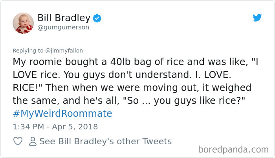Click the Twitter bird logo

pyautogui.click(x=257, y=18)
